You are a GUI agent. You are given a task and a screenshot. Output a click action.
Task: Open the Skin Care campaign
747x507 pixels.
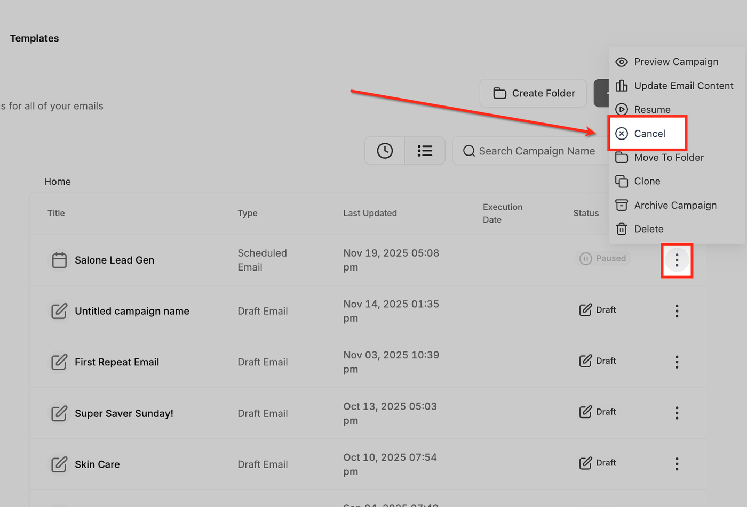[x=97, y=464]
